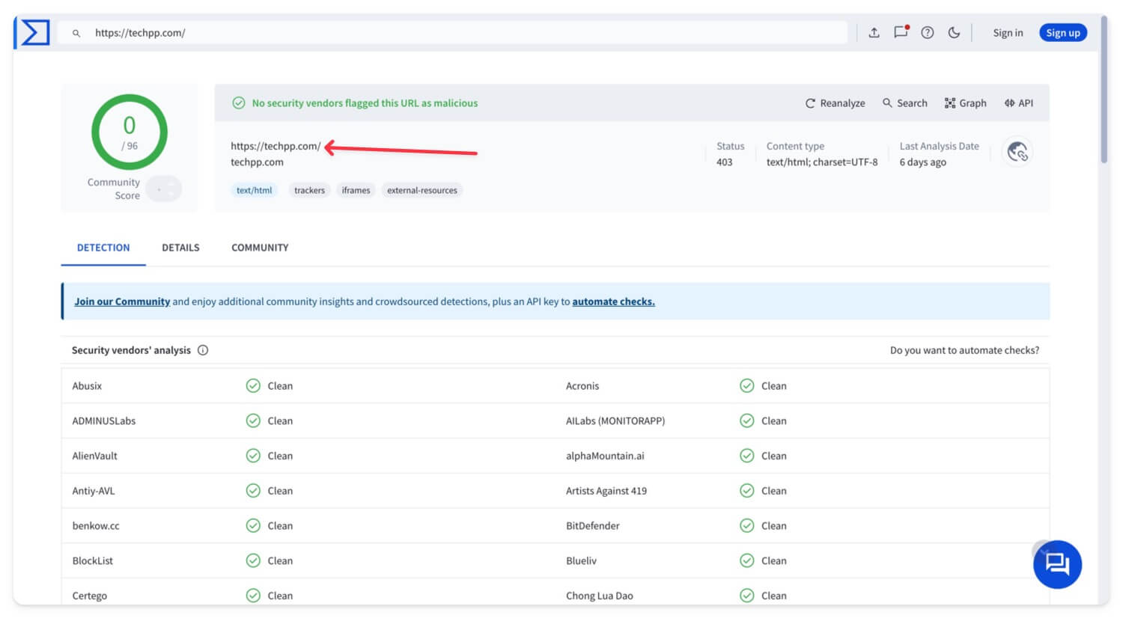Image resolution: width=1123 pixels, height=618 pixels.
Task: Click the content type text/html; charset=UTF-8
Action: click(x=822, y=162)
